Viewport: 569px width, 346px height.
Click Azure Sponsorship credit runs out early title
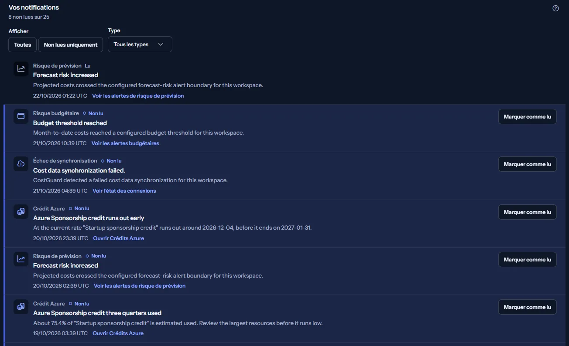[x=89, y=218]
